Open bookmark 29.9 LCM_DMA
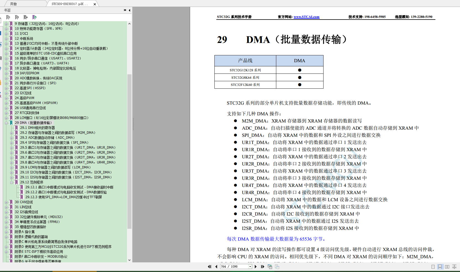 point(55,167)
